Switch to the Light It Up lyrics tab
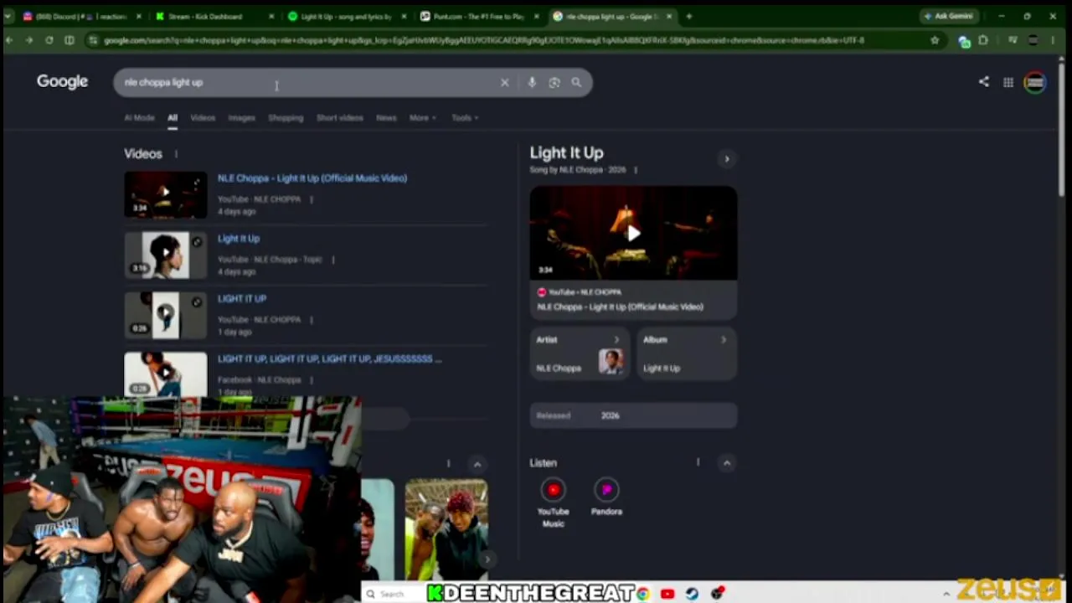This screenshot has width=1072, height=603. click(348, 16)
